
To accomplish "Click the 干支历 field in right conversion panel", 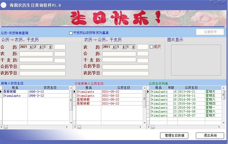I will click(x=119, y=60).
